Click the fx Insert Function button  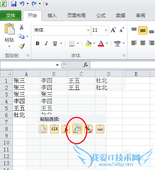coord(86,65)
